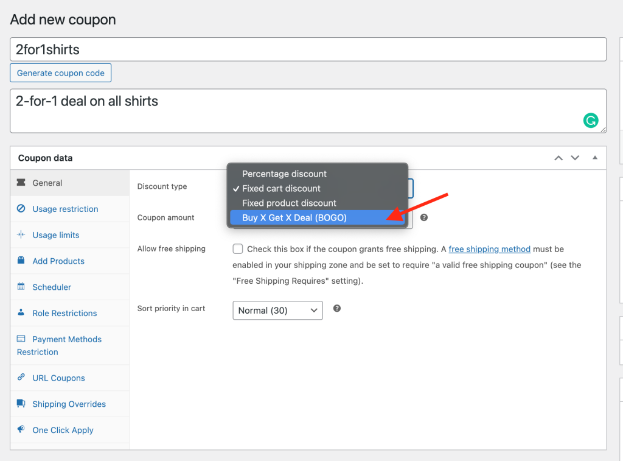Screen dimensions: 623x461
Task: Follow the free shipping method link
Action: [490, 249]
